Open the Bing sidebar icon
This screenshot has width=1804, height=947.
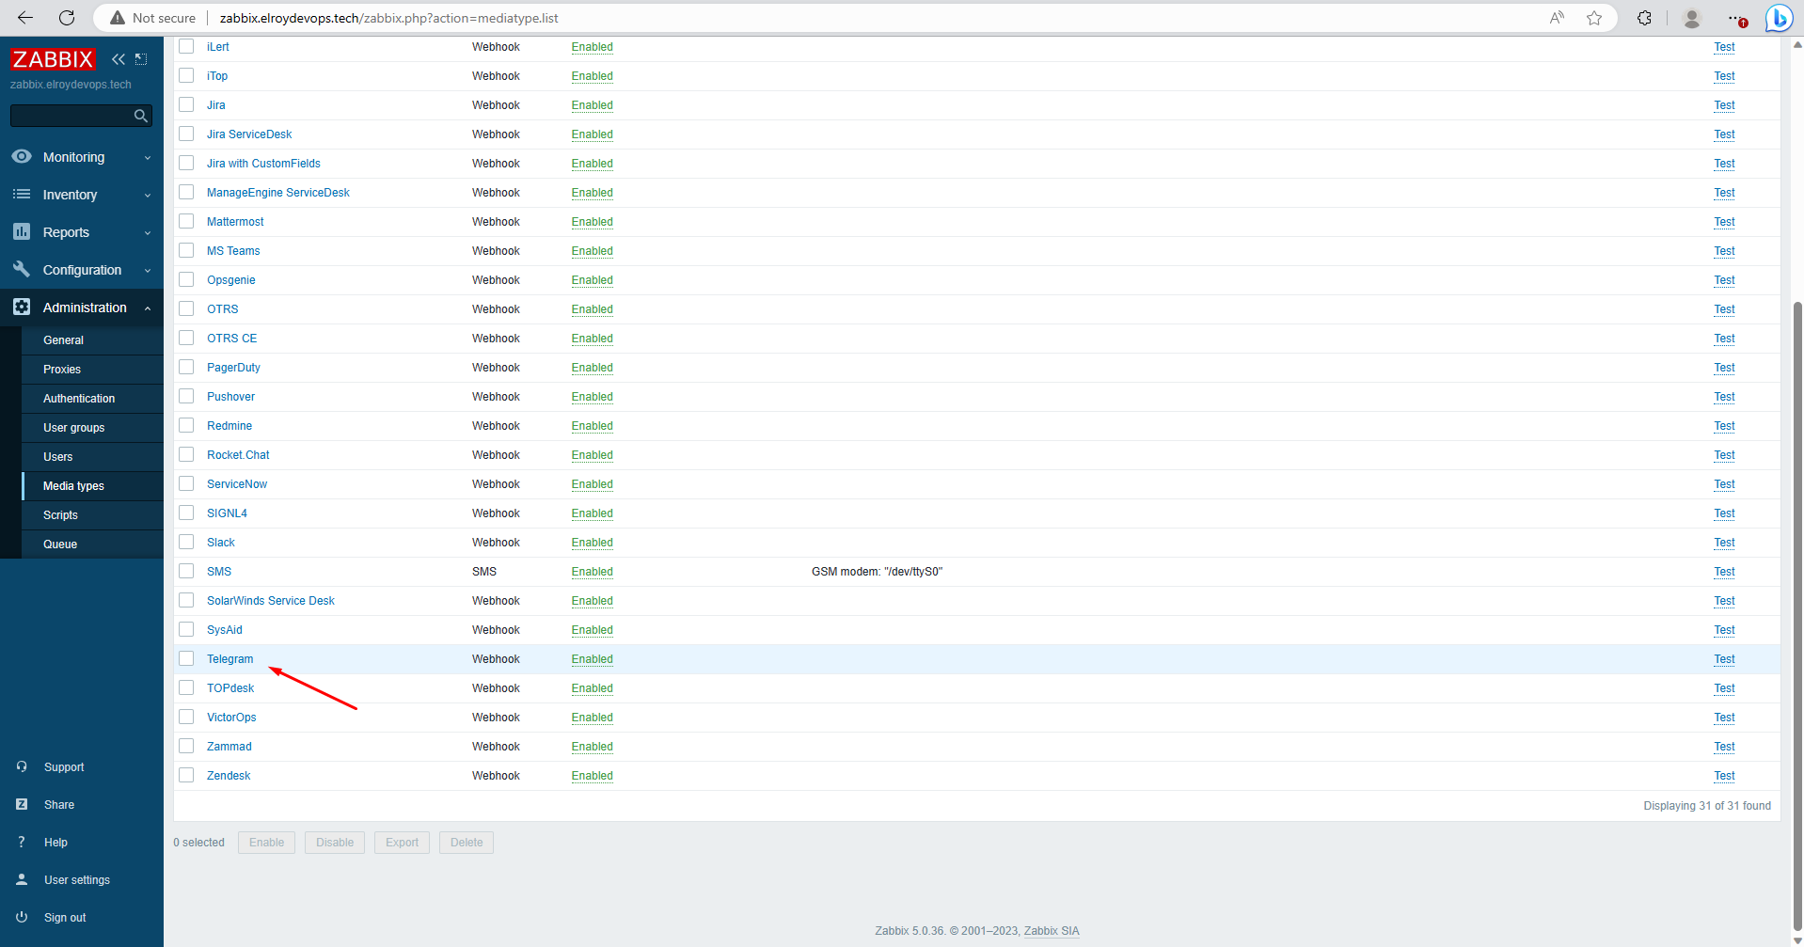tap(1779, 18)
